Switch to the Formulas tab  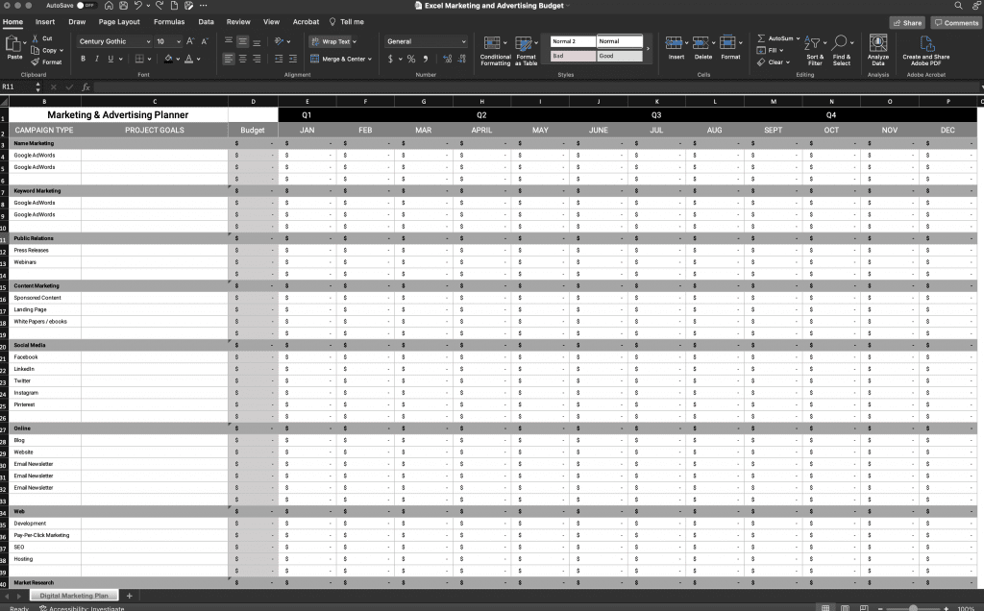(169, 22)
